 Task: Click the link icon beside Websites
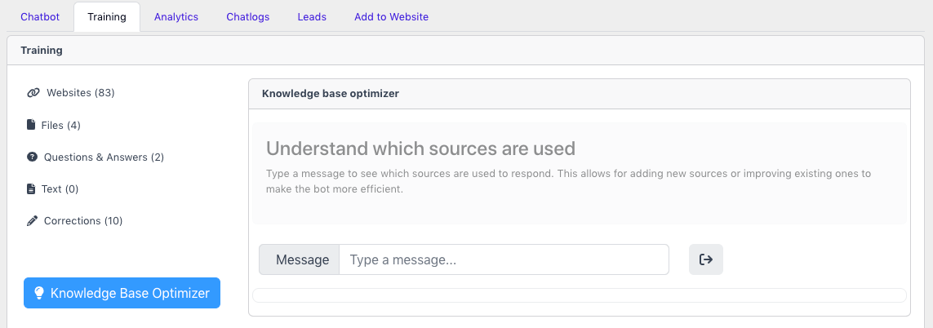pos(33,93)
